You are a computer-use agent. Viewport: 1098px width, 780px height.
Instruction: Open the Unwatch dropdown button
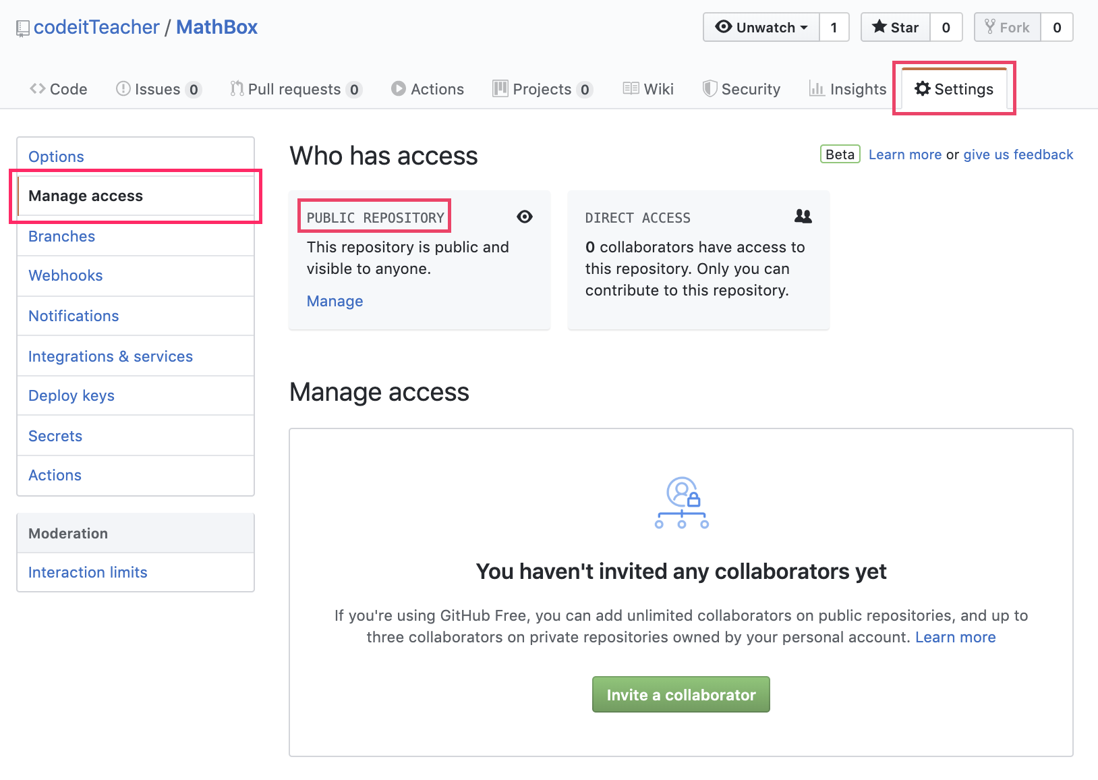(x=761, y=27)
